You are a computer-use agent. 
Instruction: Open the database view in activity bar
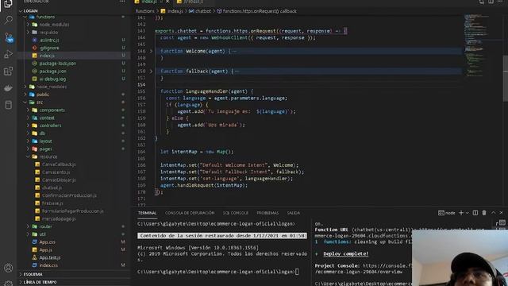pos(9,104)
